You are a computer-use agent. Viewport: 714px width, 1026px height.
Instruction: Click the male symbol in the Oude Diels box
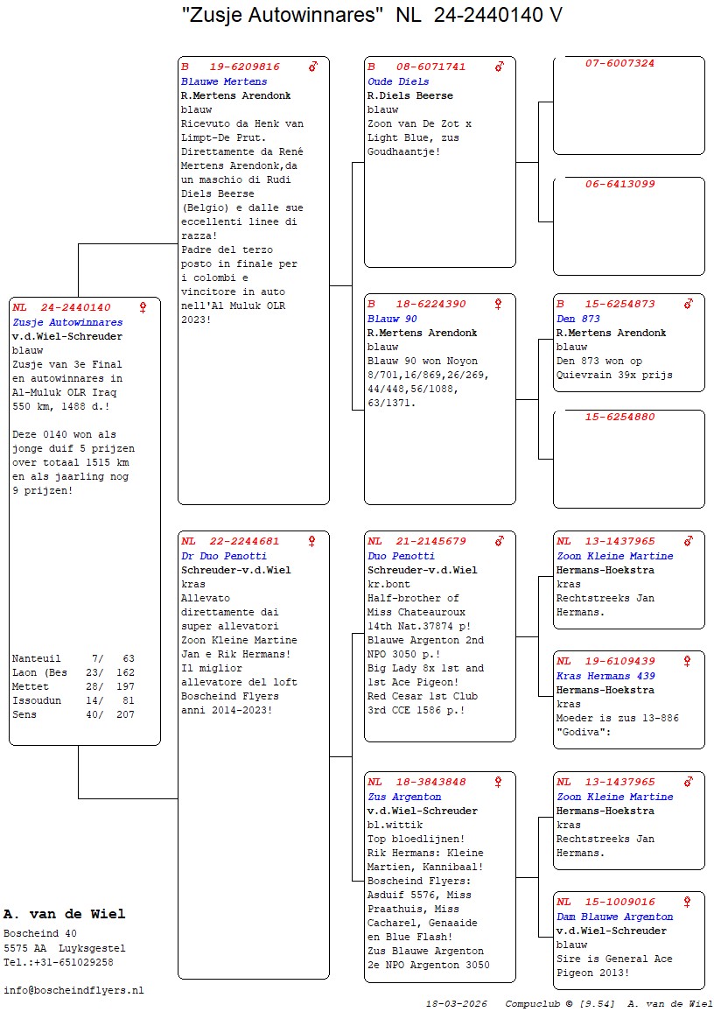tap(500, 67)
